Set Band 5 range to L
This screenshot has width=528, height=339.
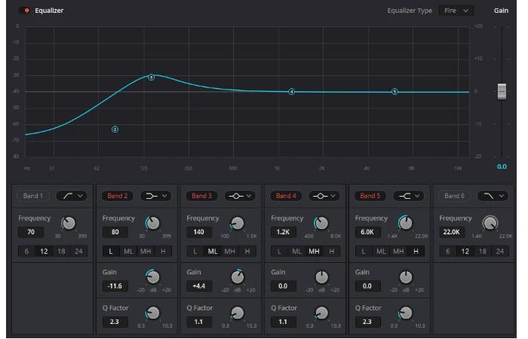[364, 251]
